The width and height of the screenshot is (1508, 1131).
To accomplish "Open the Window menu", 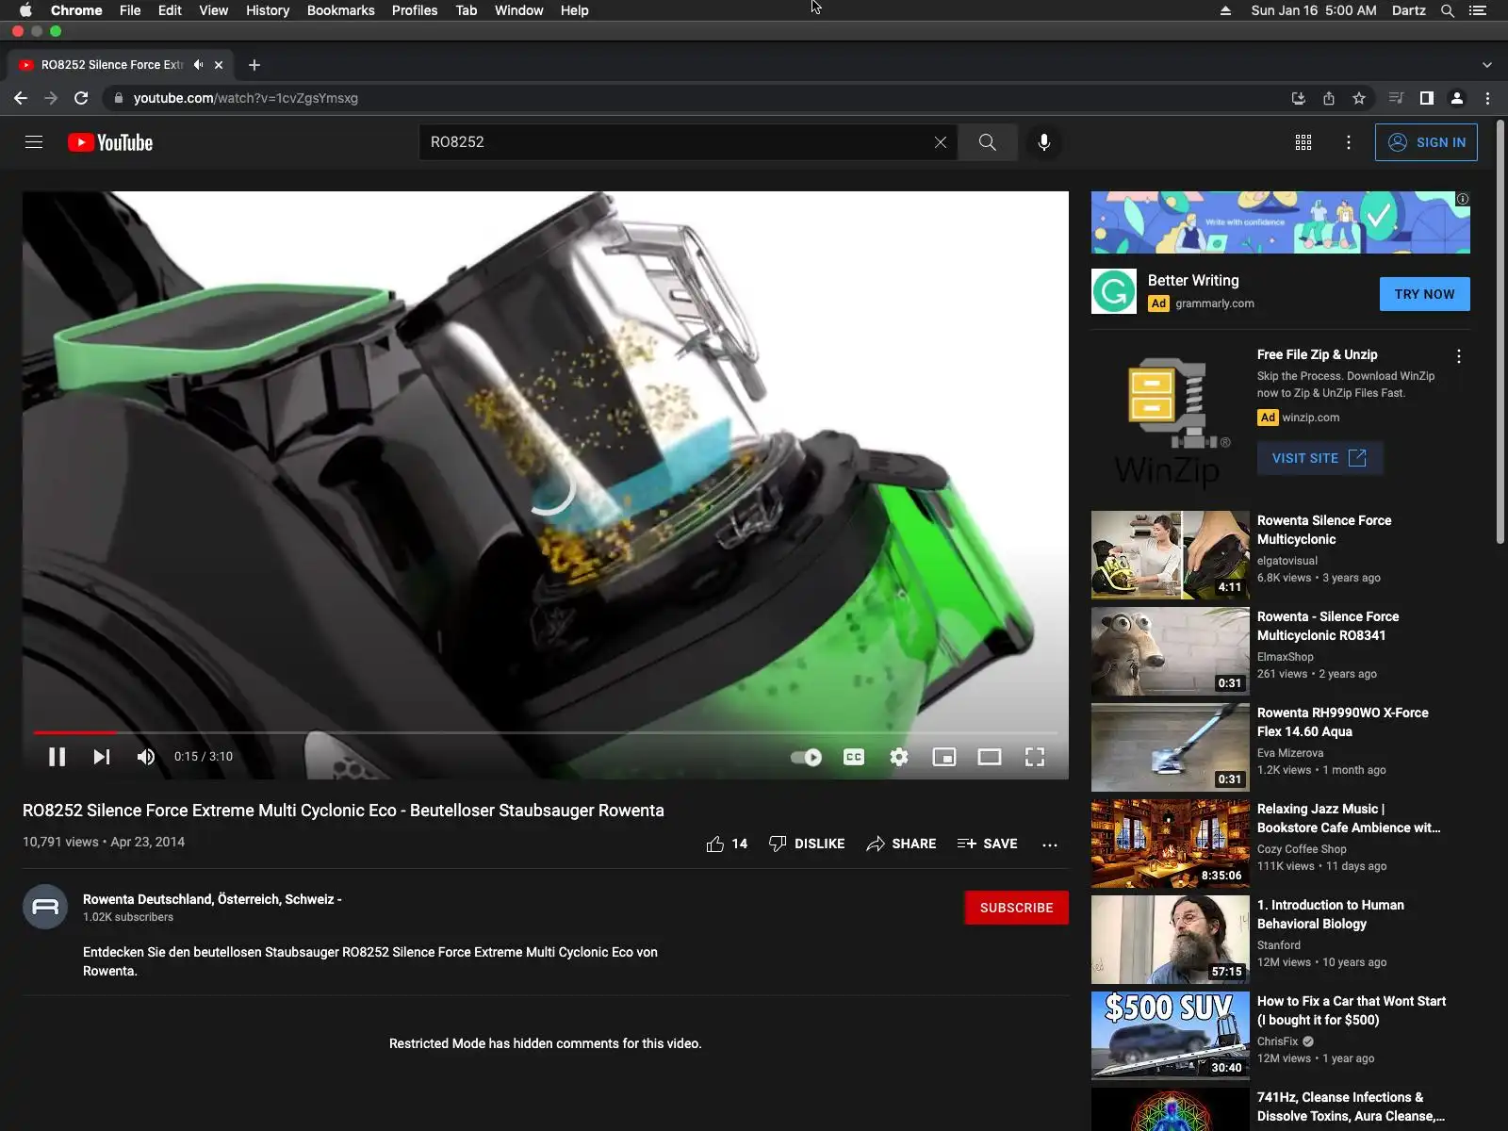I will (519, 10).
